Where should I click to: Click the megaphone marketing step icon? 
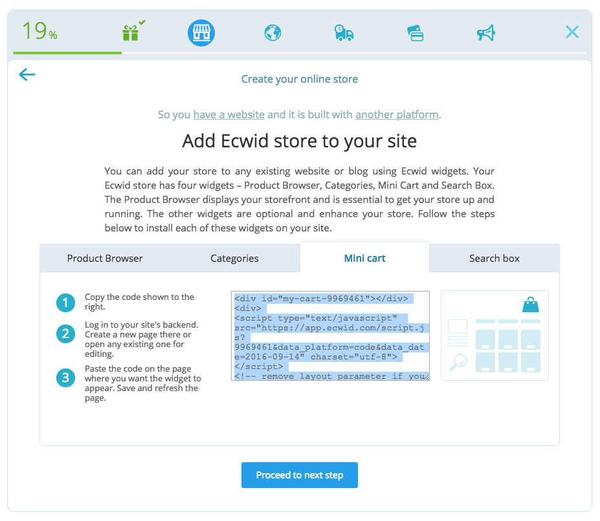click(486, 33)
